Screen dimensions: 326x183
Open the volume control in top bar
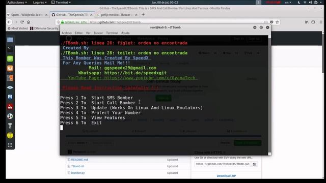point(310,3)
